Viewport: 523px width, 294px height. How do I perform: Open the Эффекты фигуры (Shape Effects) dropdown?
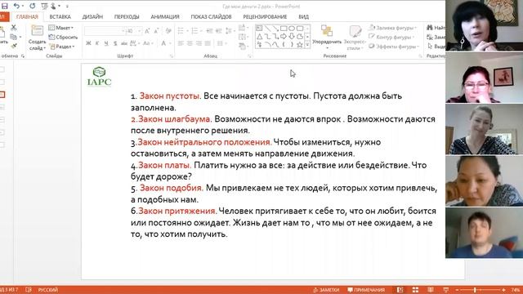point(394,47)
